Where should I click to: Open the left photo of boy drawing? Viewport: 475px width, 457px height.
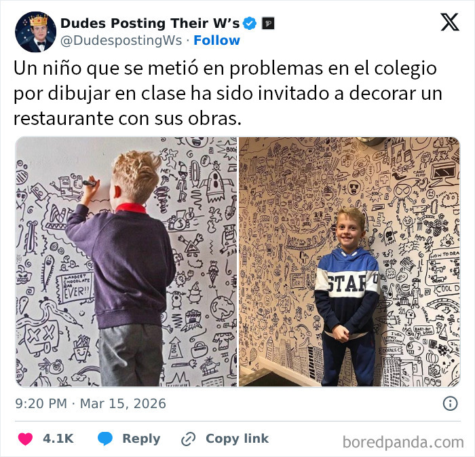pyautogui.click(x=126, y=261)
